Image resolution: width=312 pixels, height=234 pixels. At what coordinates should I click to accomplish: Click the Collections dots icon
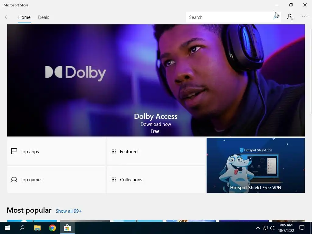[114, 180]
